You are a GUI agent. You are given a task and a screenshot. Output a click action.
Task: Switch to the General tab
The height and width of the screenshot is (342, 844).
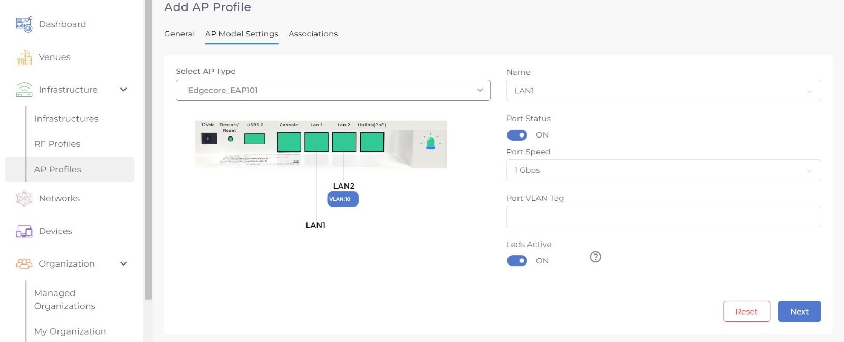tap(179, 34)
